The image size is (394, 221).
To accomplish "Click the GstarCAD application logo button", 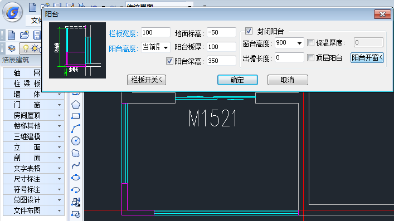I will (13, 12).
